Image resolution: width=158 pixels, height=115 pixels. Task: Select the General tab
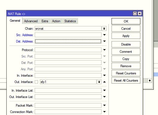[x=15, y=21]
